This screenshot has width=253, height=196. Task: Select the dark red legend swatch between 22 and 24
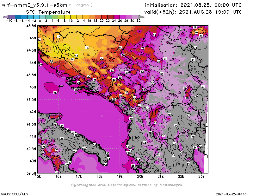click(110, 17)
